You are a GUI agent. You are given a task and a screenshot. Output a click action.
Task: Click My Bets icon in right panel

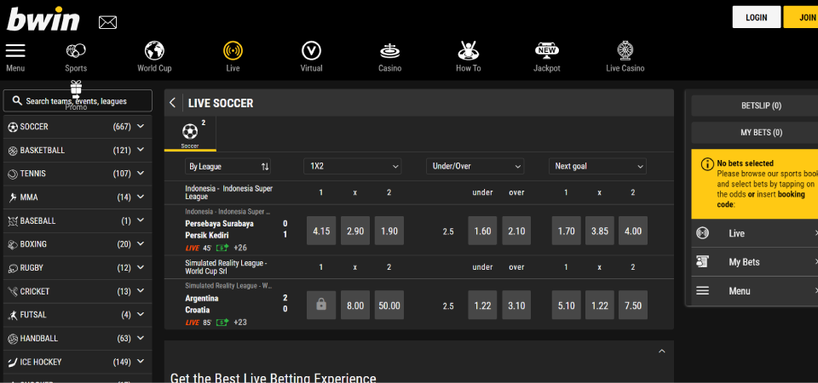[x=703, y=261]
